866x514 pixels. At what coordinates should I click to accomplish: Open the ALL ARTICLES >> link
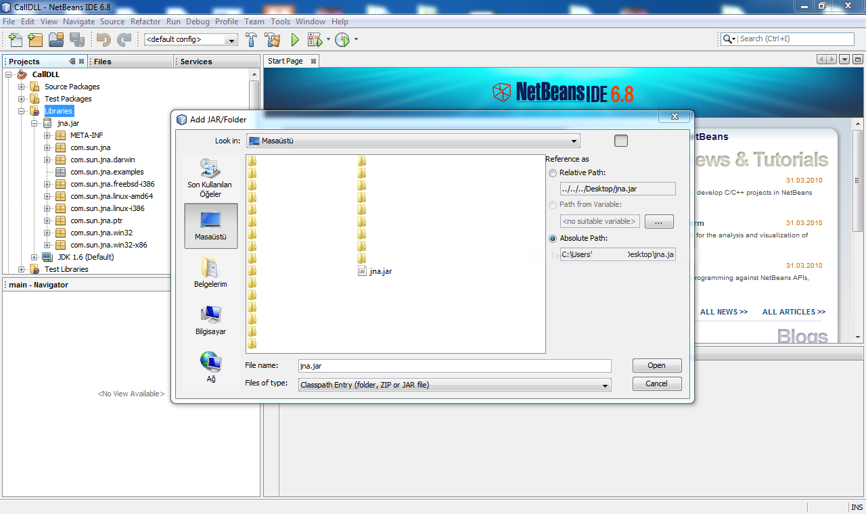[794, 312]
